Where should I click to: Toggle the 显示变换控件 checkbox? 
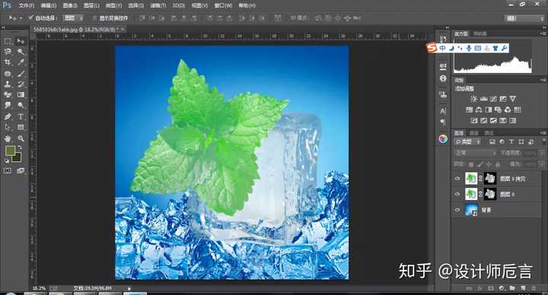(x=94, y=17)
